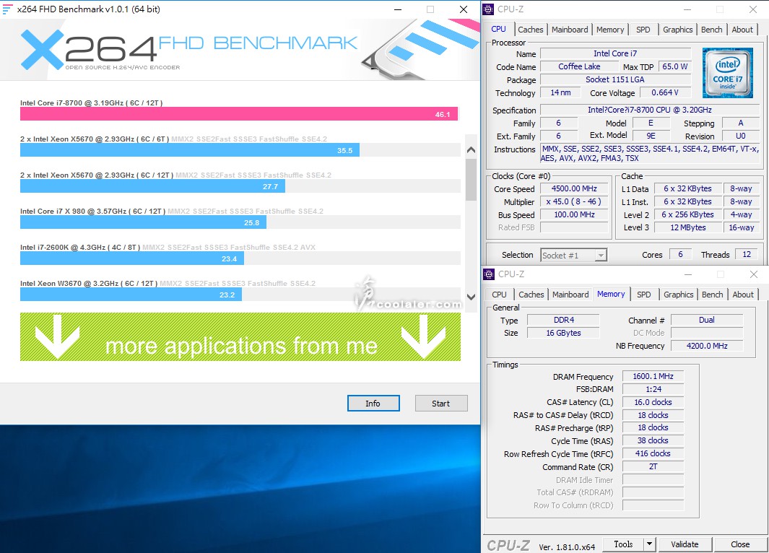The width and height of the screenshot is (769, 553).
Task: Click the Max TDP value 65.0 W
Action: point(675,66)
